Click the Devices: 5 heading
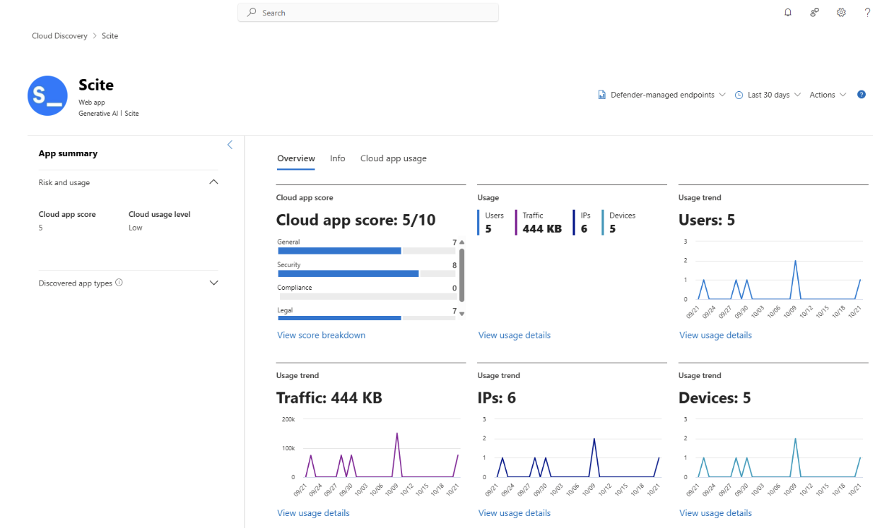887x528 pixels. (x=715, y=398)
